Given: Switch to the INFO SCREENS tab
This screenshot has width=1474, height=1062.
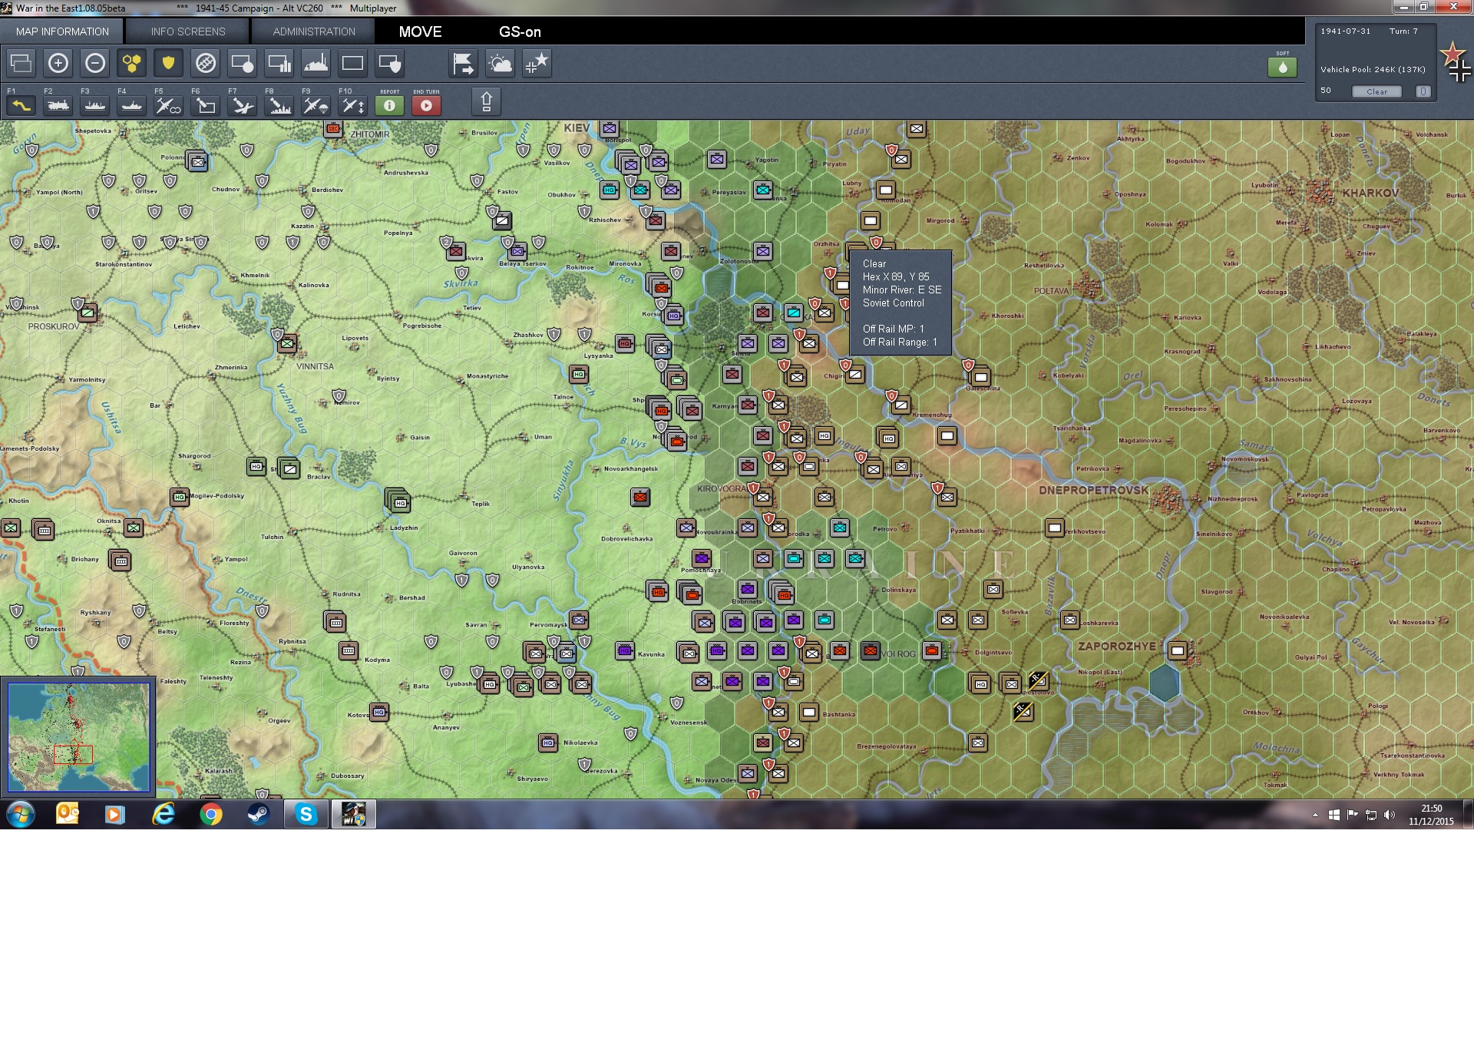Looking at the screenshot, I should point(188,31).
